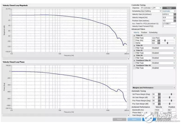Expand the Feedback Filter #1 triangle
This screenshot has height=125, width=182.
click(134, 60)
